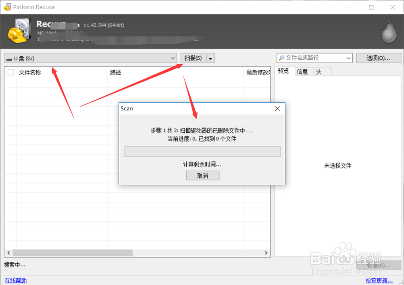Switch to the 信息 tab
The width and height of the screenshot is (404, 285).
pyautogui.click(x=302, y=72)
